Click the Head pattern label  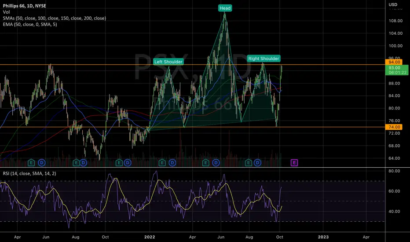[225, 8]
